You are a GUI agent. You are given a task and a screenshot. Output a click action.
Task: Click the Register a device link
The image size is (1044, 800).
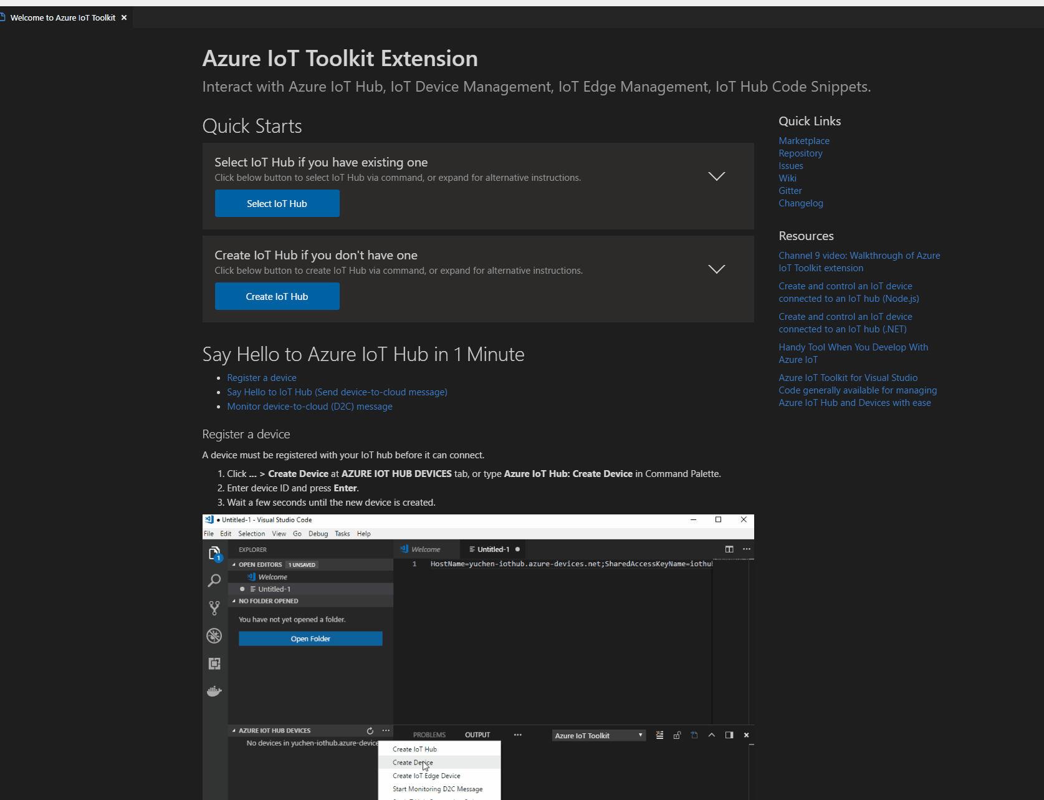click(x=261, y=378)
